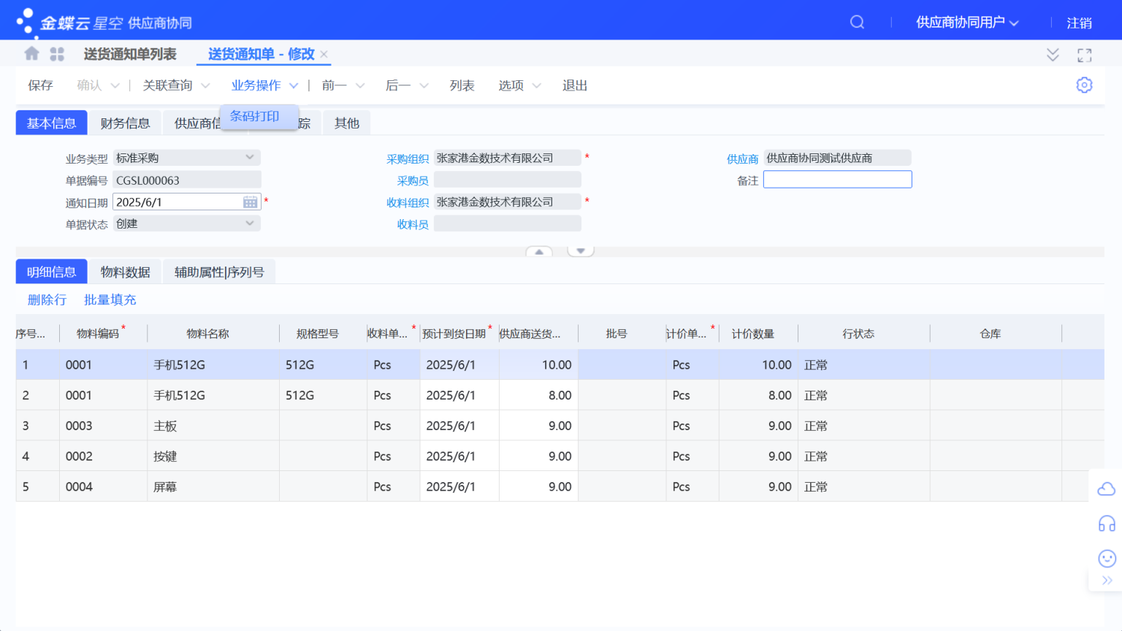Switch to the 财务信息 tab
The height and width of the screenshot is (631, 1122).
[125, 123]
